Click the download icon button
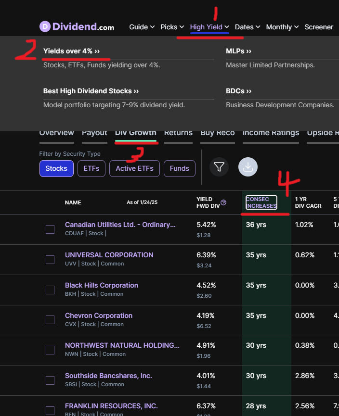Image resolution: width=339 pixels, height=416 pixels. [248, 167]
